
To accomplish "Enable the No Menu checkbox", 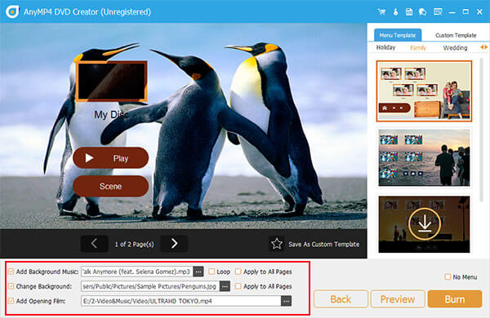I will click(448, 276).
